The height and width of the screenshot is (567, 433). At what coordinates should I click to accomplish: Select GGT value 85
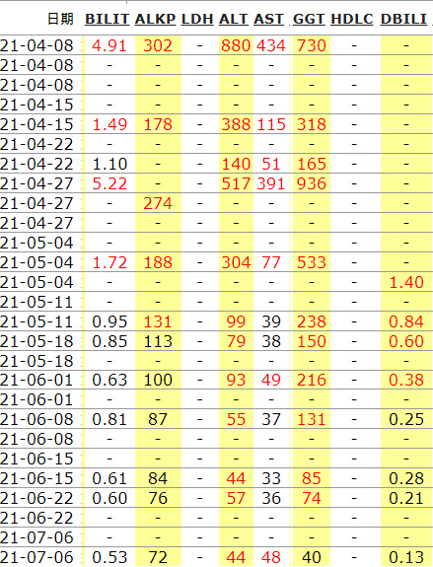(x=312, y=479)
